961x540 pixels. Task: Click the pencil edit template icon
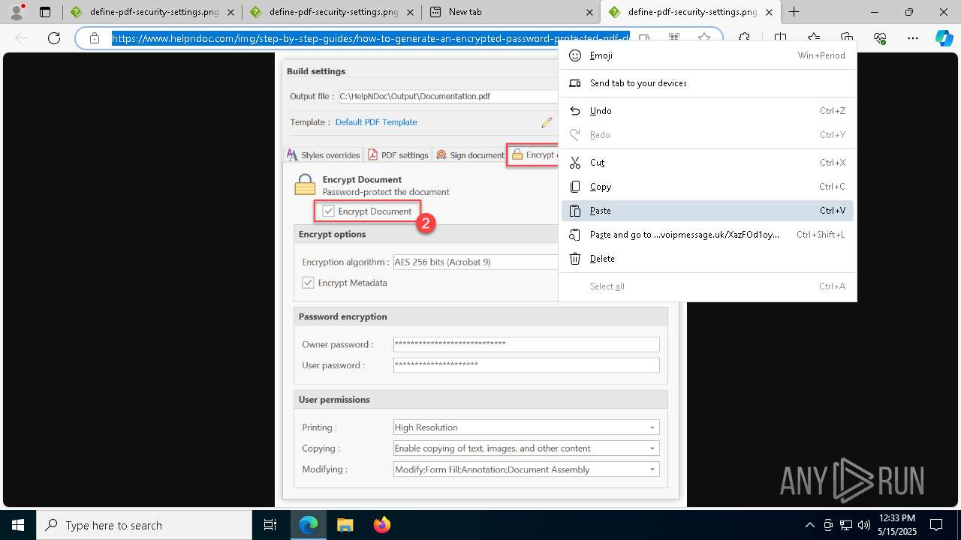(547, 122)
